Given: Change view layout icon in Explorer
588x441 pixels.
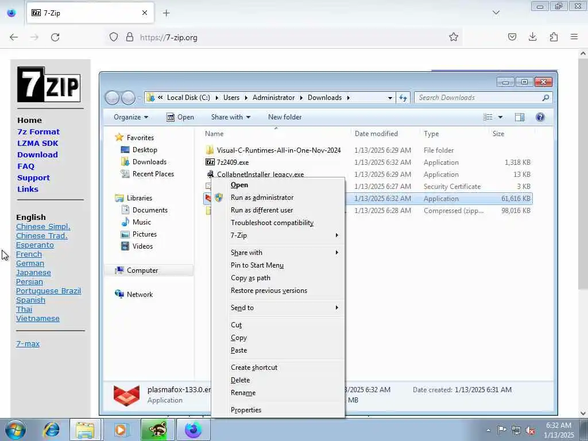Looking at the screenshot, I should pyautogui.click(x=488, y=117).
